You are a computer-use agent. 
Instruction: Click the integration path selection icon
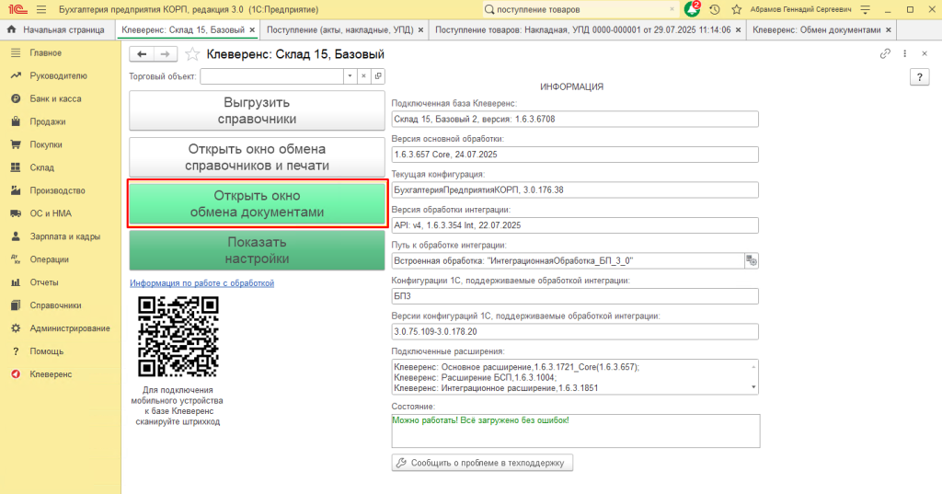(x=752, y=261)
